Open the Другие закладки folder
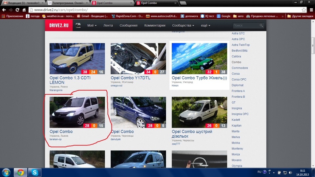The height and width of the screenshot is (177, 315). [x=300, y=16]
